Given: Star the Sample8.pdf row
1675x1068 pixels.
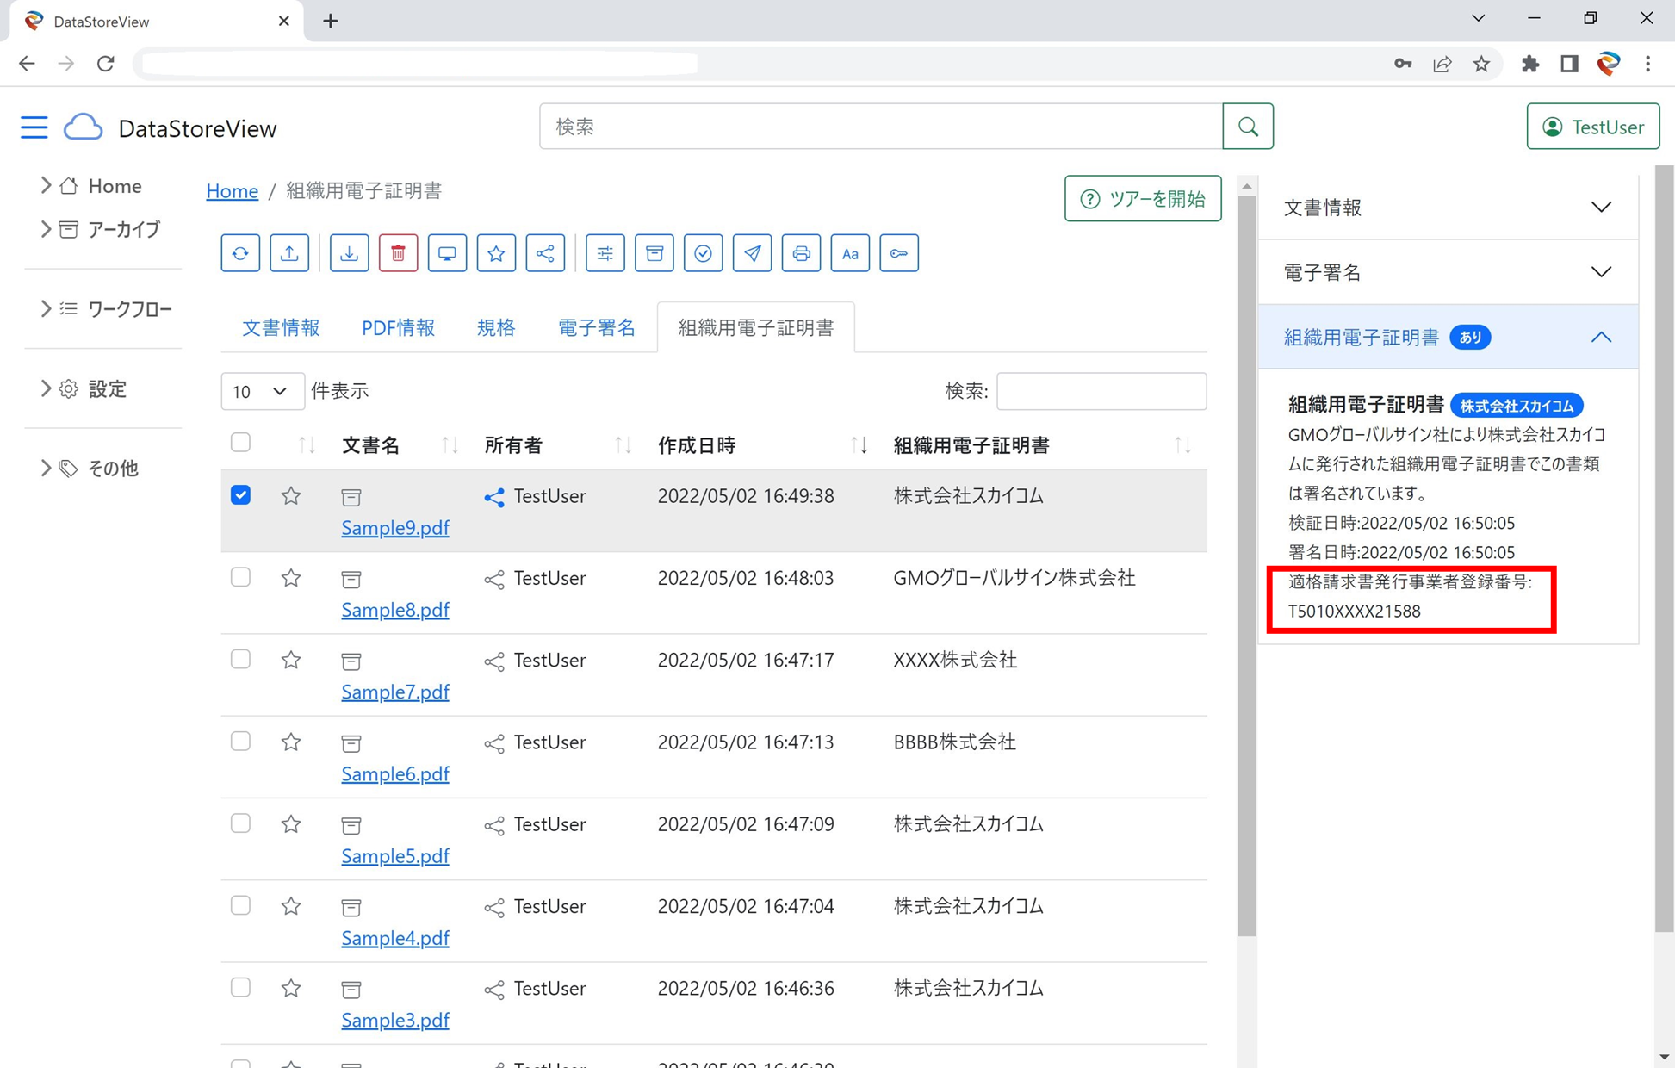Looking at the screenshot, I should (291, 578).
